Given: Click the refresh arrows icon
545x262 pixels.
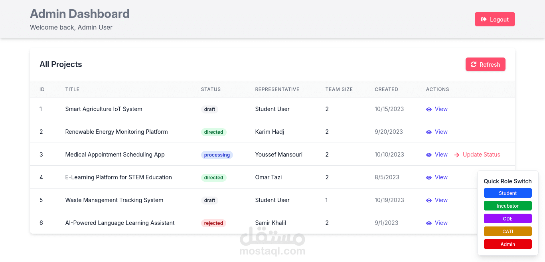Looking at the screenshot, I should [x=474, y=65].
